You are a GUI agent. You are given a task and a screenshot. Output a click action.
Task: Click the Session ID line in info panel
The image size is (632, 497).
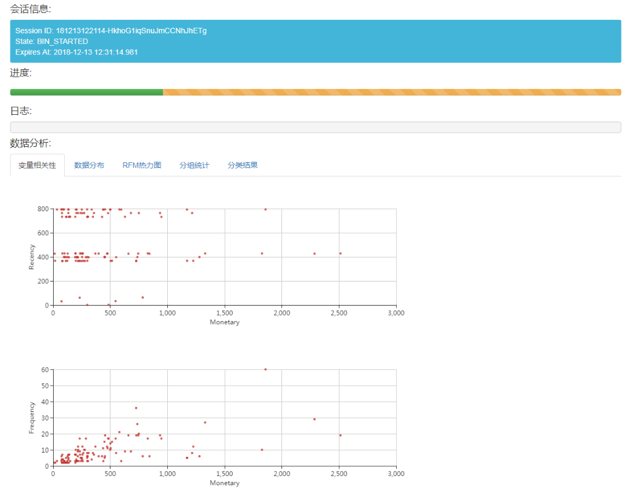coord(111,30)
